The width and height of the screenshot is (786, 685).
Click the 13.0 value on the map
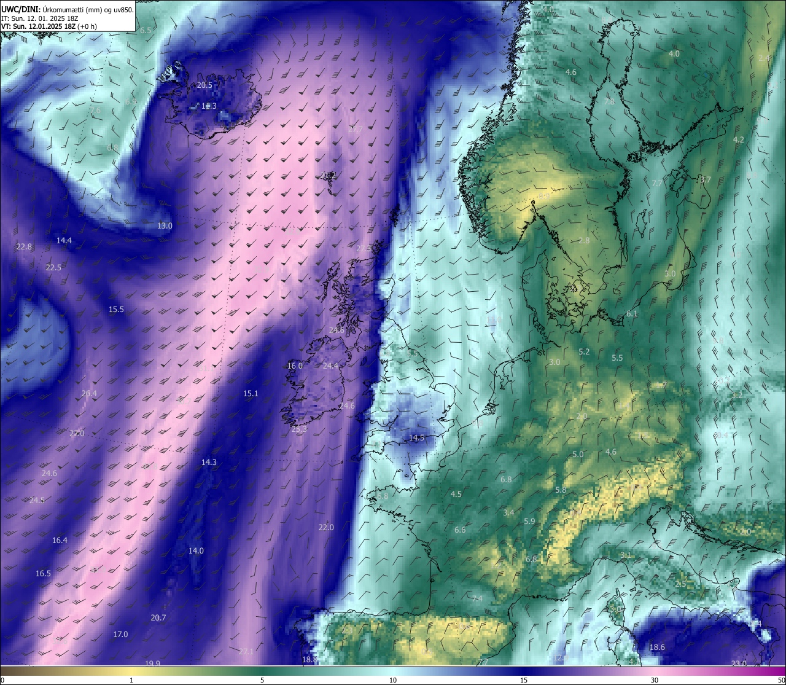[165, 226]
